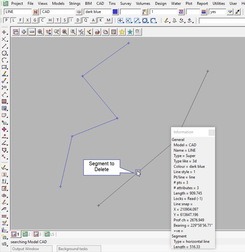
Task: Open the model layers picker next to CAD
Action: coord(79,12)
